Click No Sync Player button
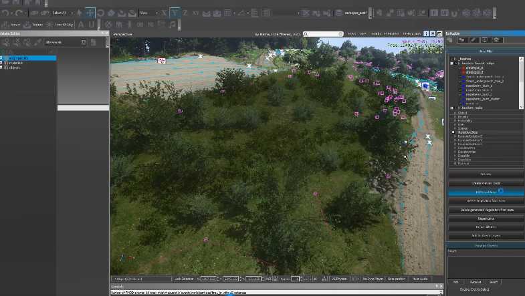 pos(373,279)
